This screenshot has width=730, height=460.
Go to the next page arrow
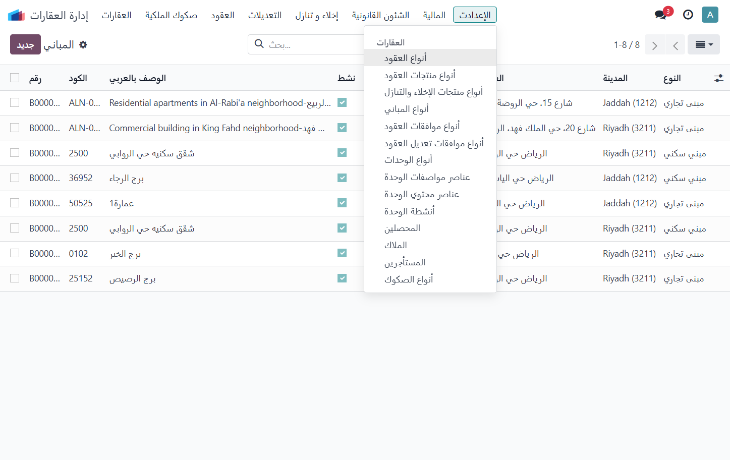pos(655,45)
